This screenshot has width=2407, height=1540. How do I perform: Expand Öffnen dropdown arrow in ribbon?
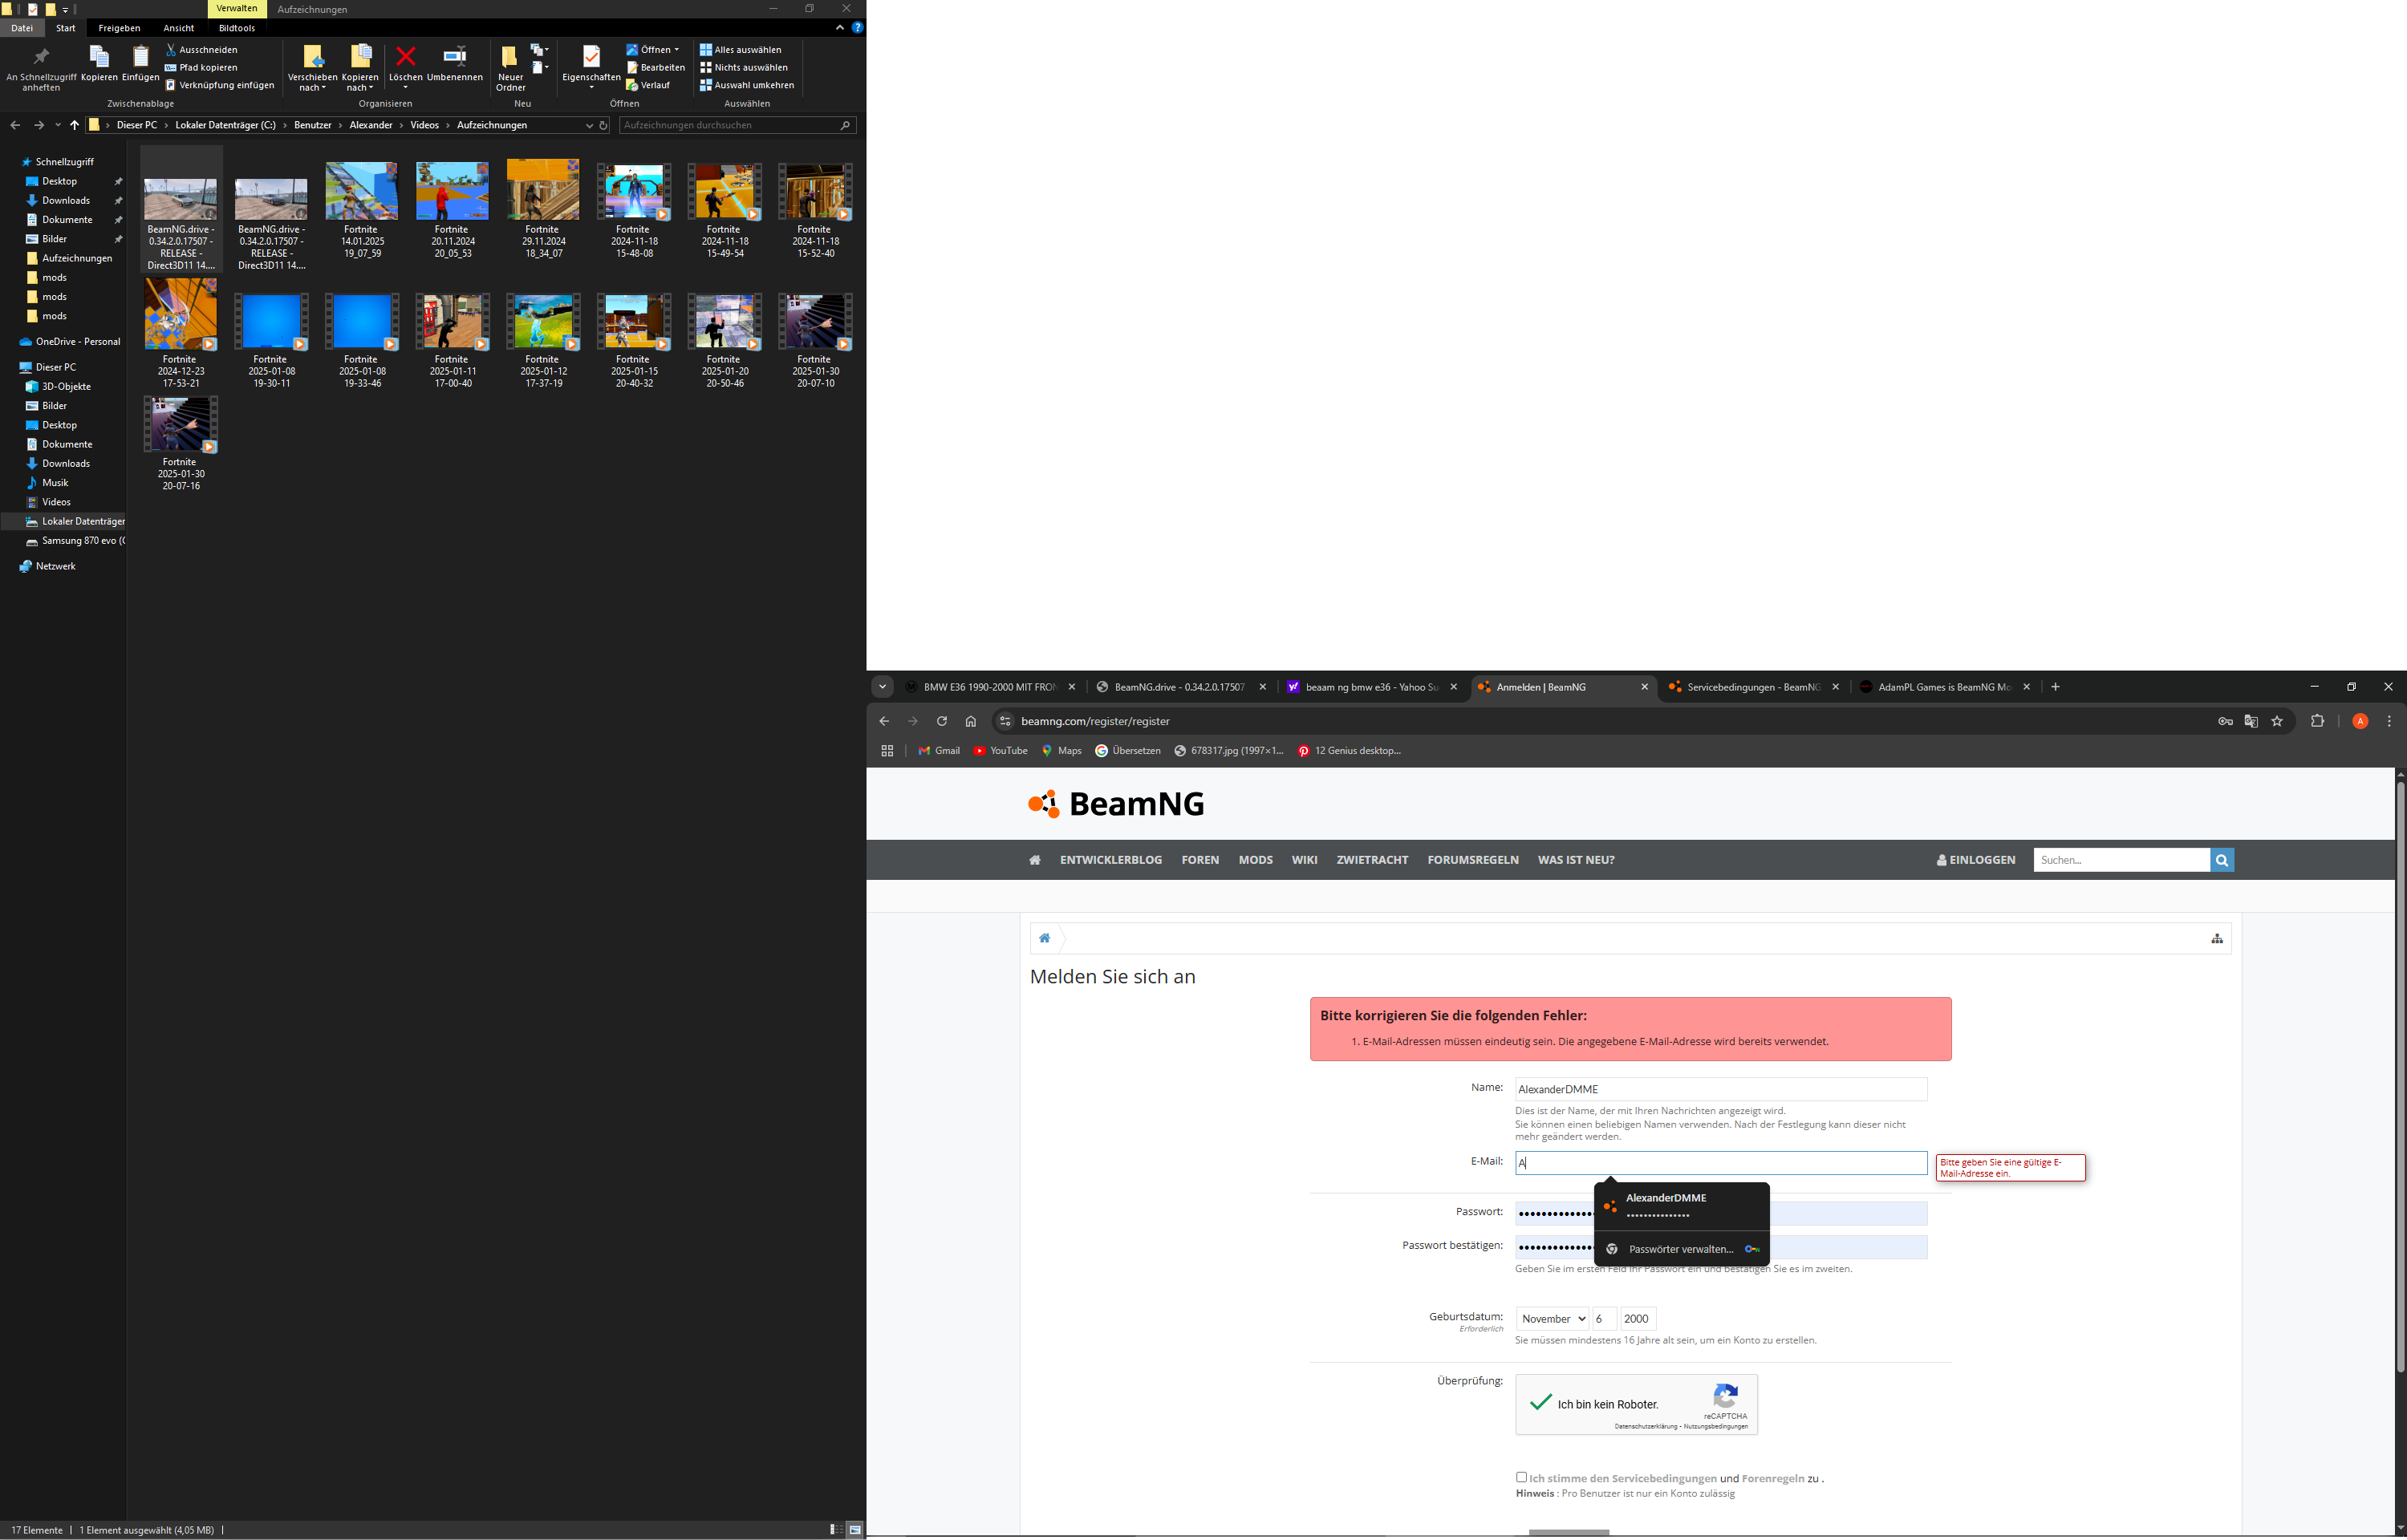[x=677, y=50]
